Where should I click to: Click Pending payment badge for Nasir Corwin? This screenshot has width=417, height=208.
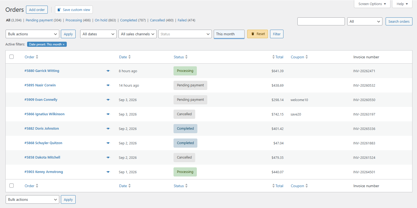(x=190, y=85)
